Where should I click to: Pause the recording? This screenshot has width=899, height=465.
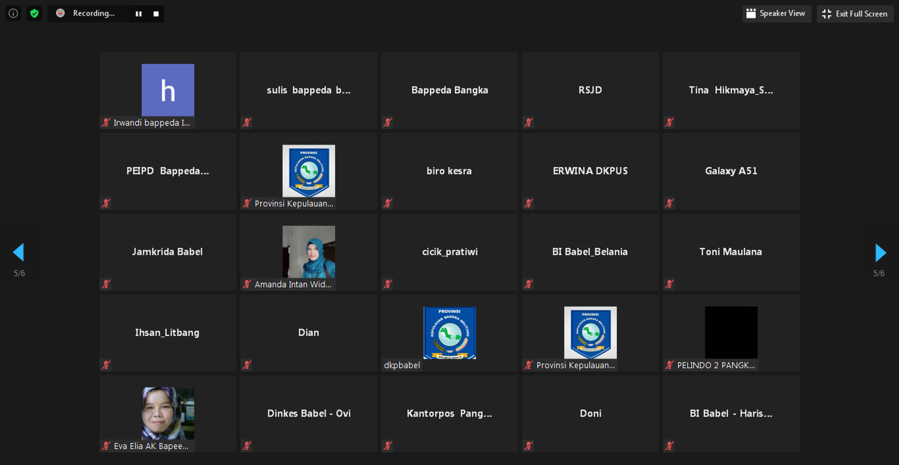pos(138,14)
